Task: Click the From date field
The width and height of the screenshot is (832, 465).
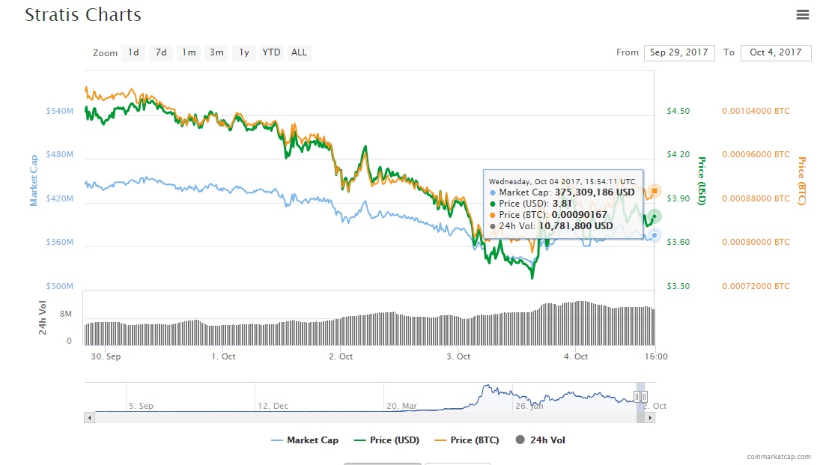Action: click(x=678, y=52)
